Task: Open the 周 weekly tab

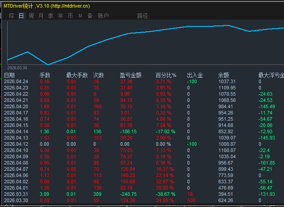Action: tap(31, 16)
